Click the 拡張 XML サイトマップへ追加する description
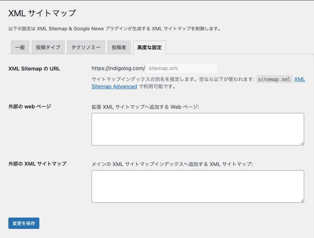Image resolution: width=314 pixels, height=238 pixels. point(145,107)
